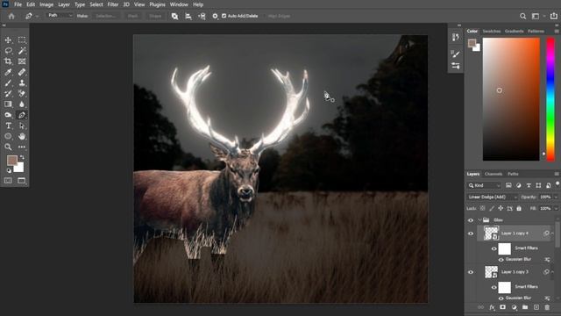Select the Pen tool in the toolbox
561x316 pixels.
pyautogui.click(x=22, y=115)
